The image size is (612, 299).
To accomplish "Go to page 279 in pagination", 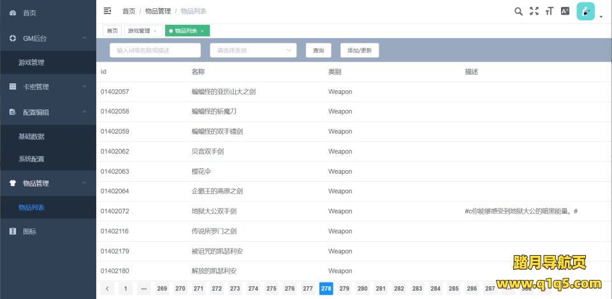I will pos(344,289).
